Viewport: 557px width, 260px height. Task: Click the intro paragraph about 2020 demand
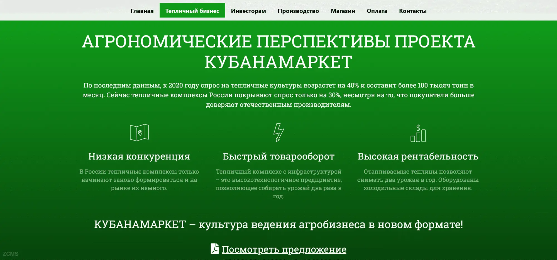pyautogui.click(x=278, y=95)
